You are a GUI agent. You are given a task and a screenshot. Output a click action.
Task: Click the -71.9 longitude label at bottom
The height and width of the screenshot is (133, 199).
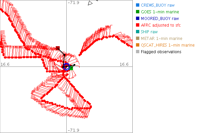pos(73,130)
